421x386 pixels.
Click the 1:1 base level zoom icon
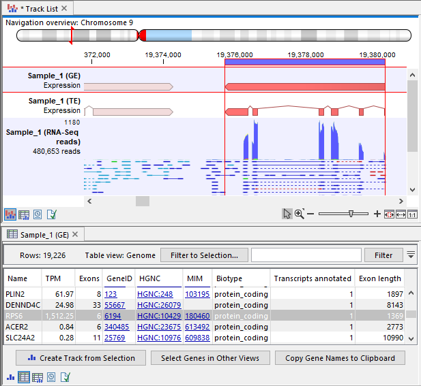pos(412,214)
